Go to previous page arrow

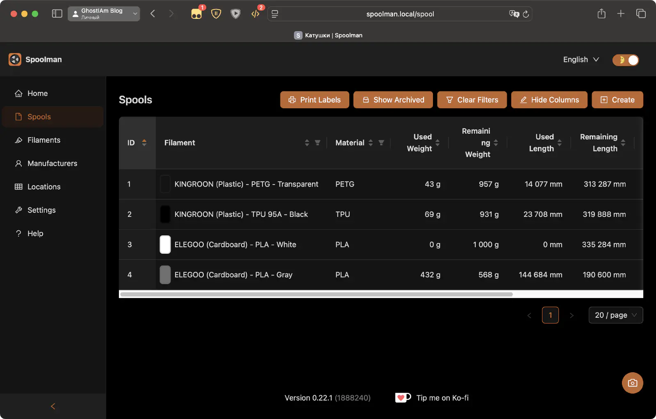(529, 315)
